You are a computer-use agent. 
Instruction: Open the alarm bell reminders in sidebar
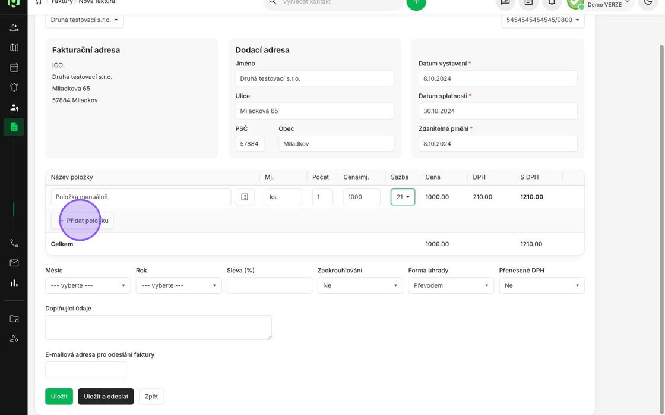coord(14,87)
